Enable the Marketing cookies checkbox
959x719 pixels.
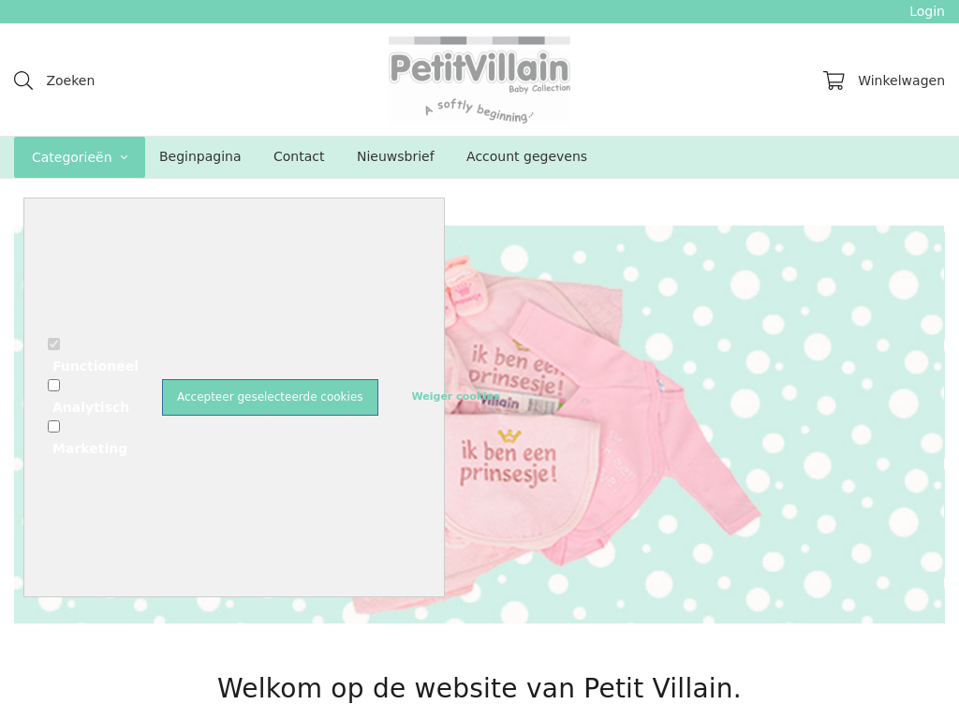[x=53, y=426]
